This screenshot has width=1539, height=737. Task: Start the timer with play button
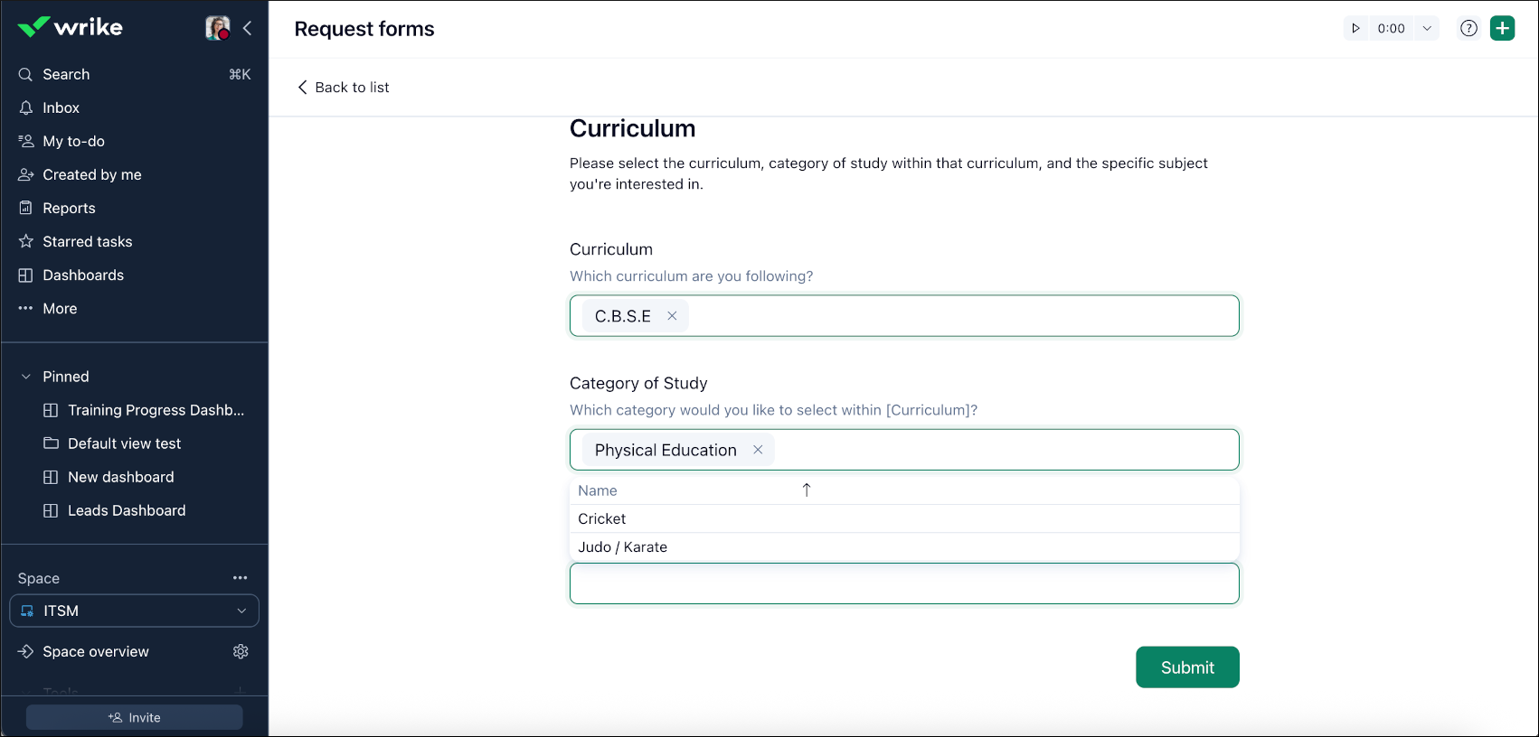[1355, 28]
